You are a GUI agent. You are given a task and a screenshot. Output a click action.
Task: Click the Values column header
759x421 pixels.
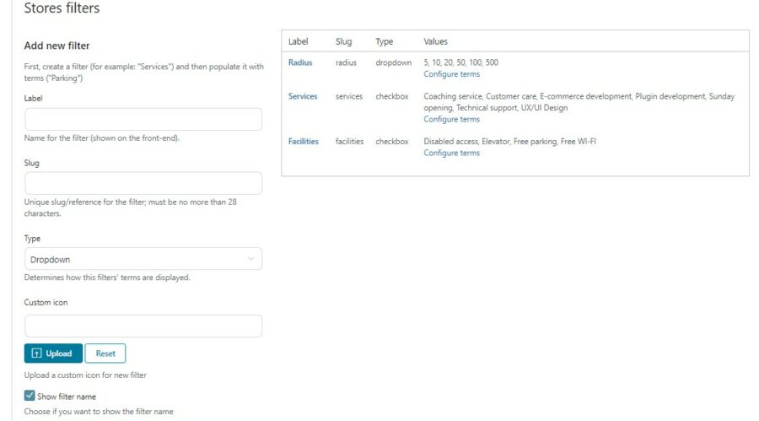(x=436, y=41)
